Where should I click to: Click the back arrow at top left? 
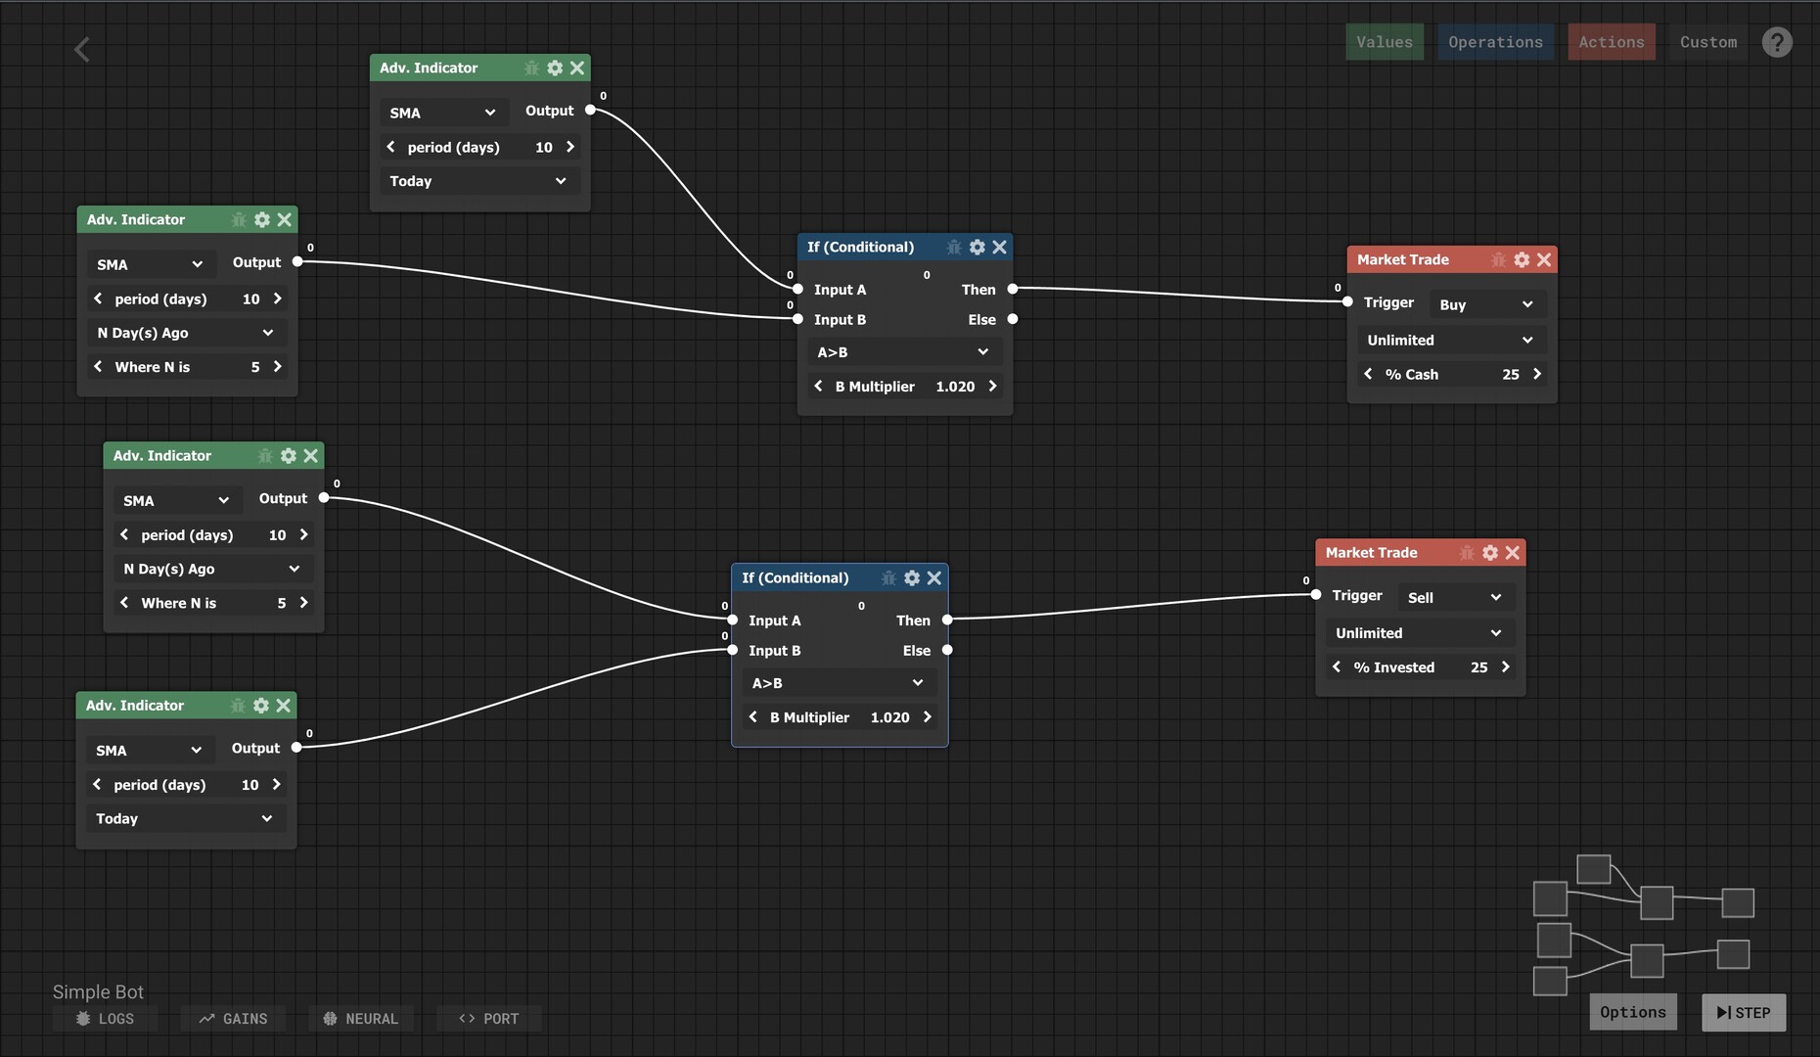pos(82,49)
